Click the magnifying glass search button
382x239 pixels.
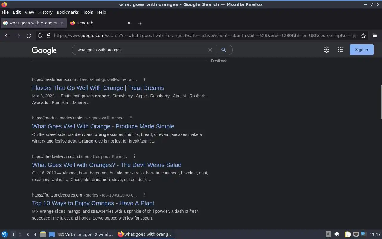pyautogui.click(x=224, y=50)
